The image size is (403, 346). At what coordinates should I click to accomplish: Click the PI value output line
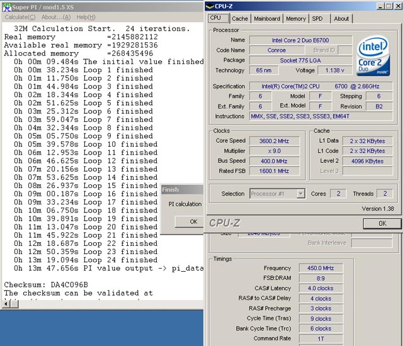pyautogui.click(x=109, y=268)
